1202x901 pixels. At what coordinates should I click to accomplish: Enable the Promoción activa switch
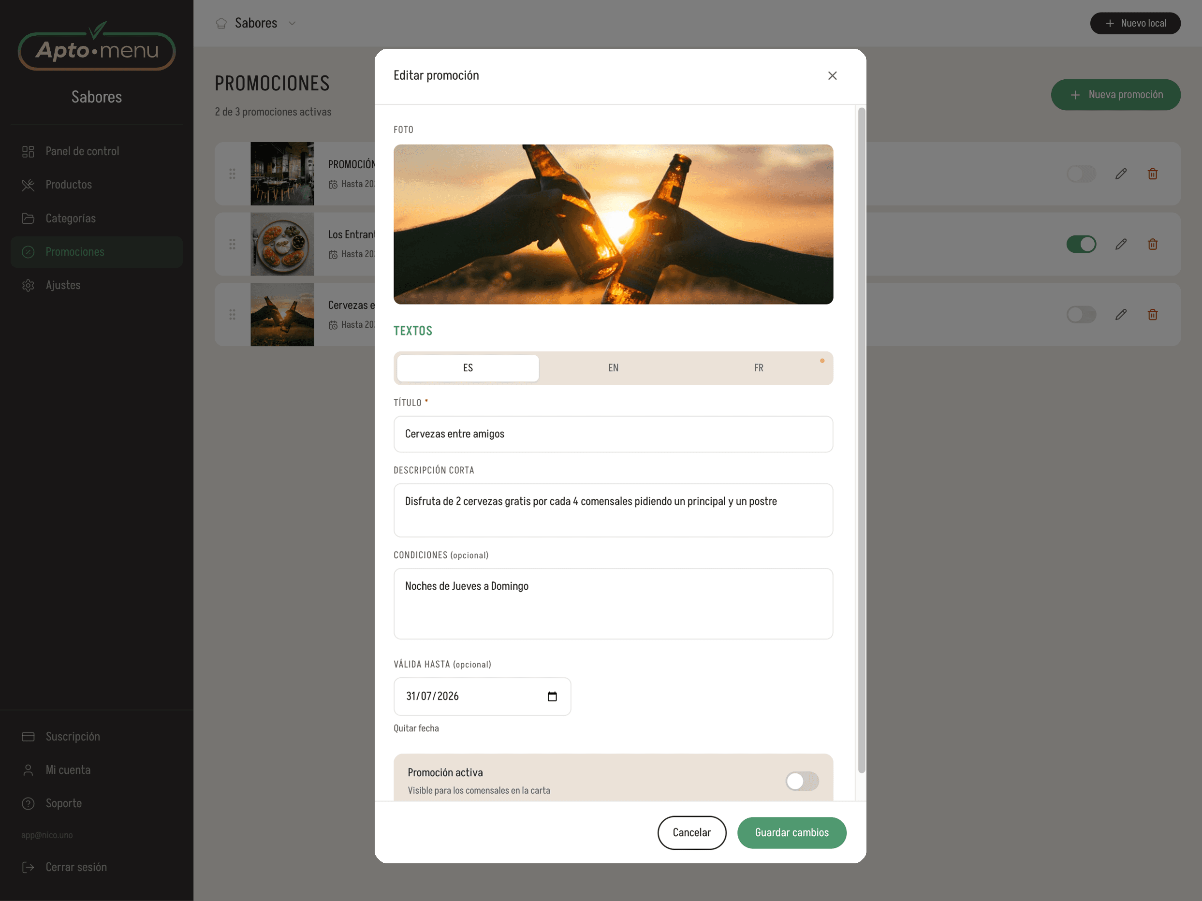click(802, 781)
